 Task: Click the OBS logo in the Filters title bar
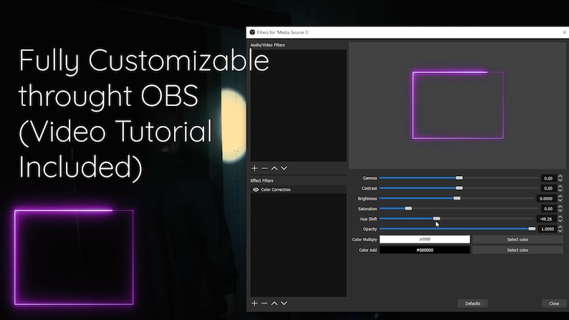[x=252, y=32]
